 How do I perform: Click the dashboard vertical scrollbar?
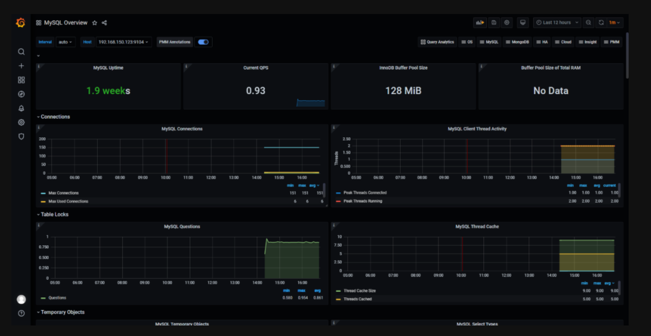click(627, 55)
